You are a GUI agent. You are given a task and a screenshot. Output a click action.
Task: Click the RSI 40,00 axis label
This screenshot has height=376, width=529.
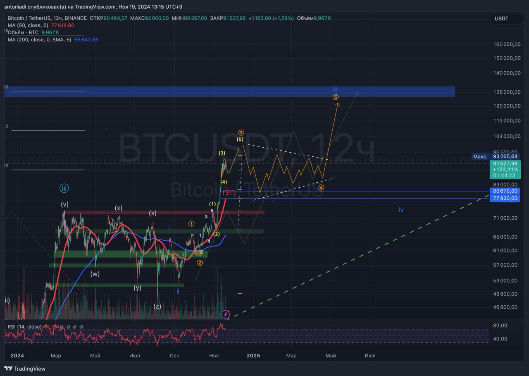click(x=500, y=339)
